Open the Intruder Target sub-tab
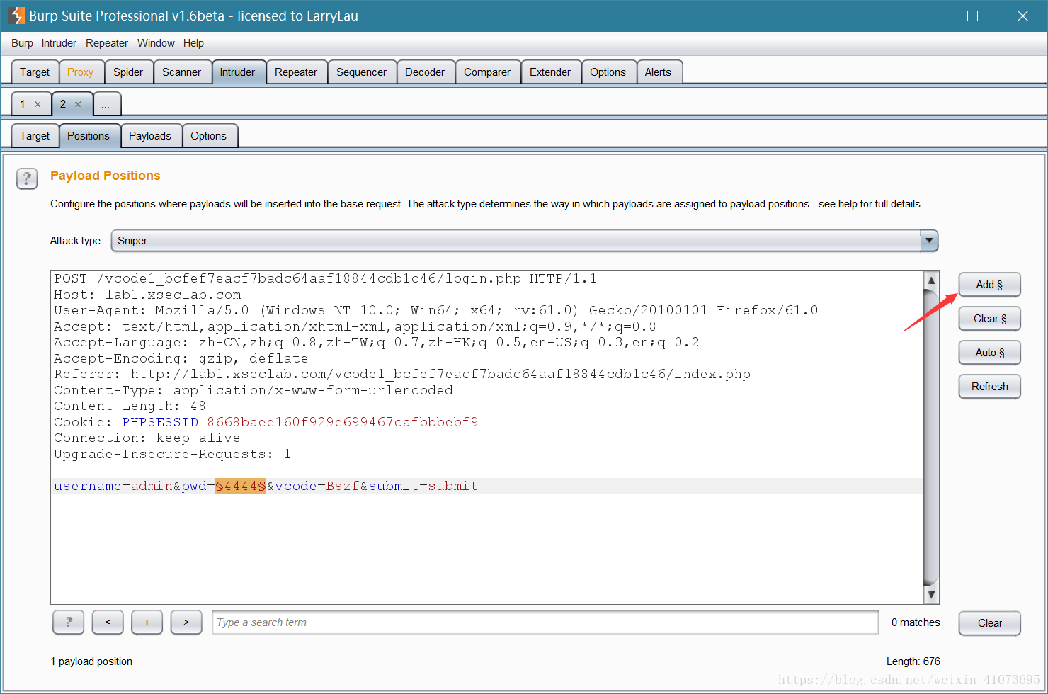 (35, 136)
